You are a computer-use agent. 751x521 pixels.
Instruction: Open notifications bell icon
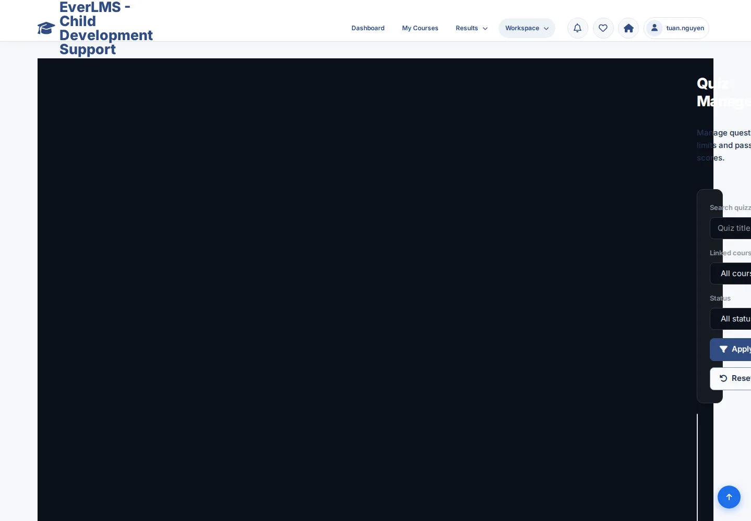577,28
